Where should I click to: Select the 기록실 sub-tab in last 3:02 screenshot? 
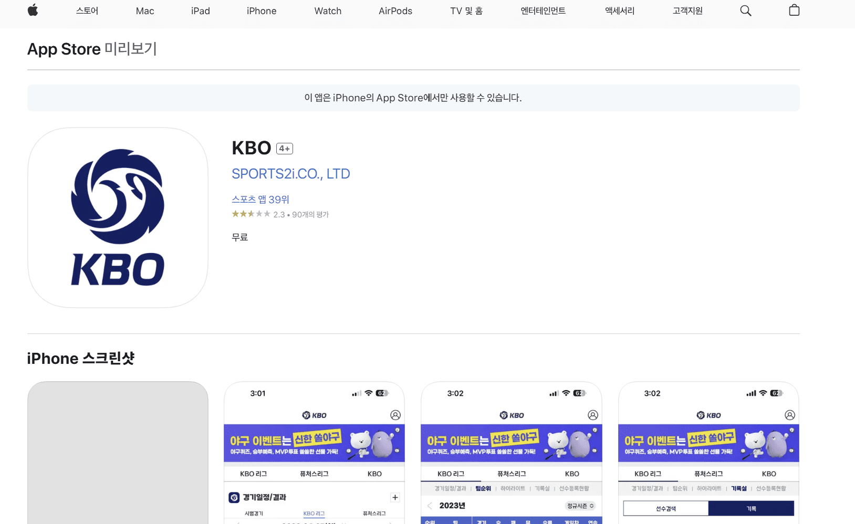(x=739, y=488)
